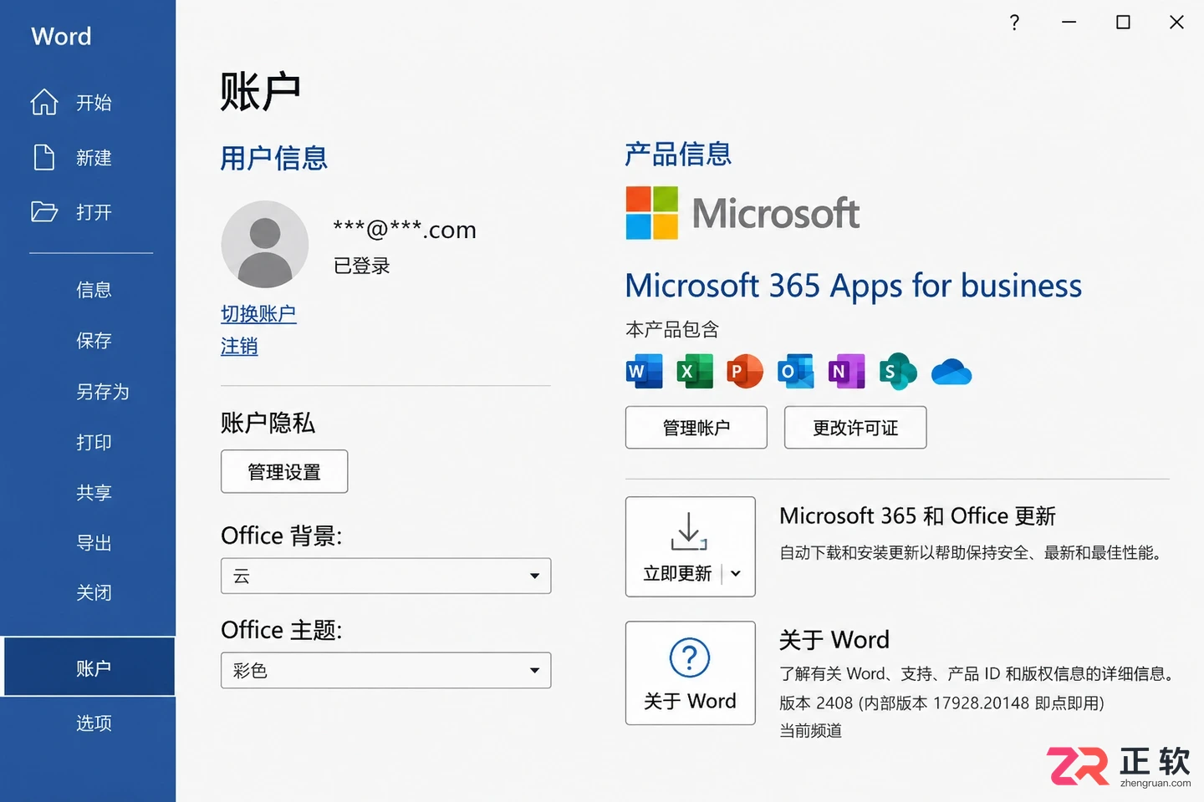The width and height of the screenshot is (1204, 802).
Task: Click the Word app icon under 本产品包含
Action: pos(644,372)
